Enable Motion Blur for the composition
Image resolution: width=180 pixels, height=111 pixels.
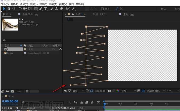point(92,102)
